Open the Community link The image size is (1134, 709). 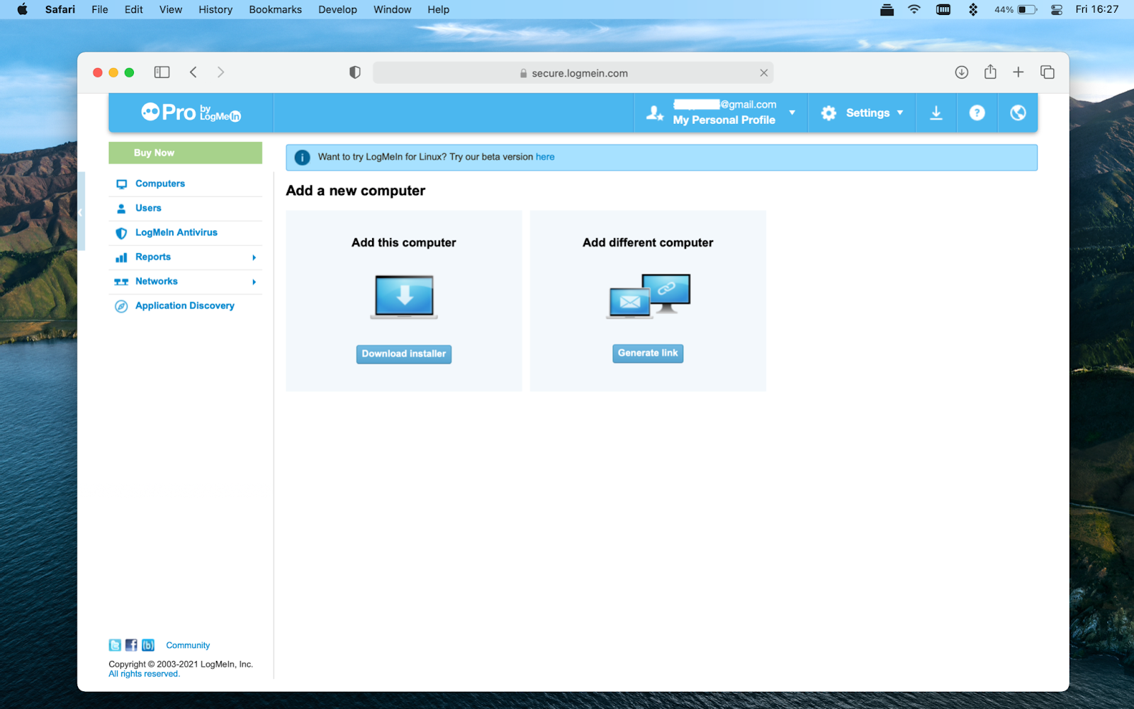click(x=188, y=645)
